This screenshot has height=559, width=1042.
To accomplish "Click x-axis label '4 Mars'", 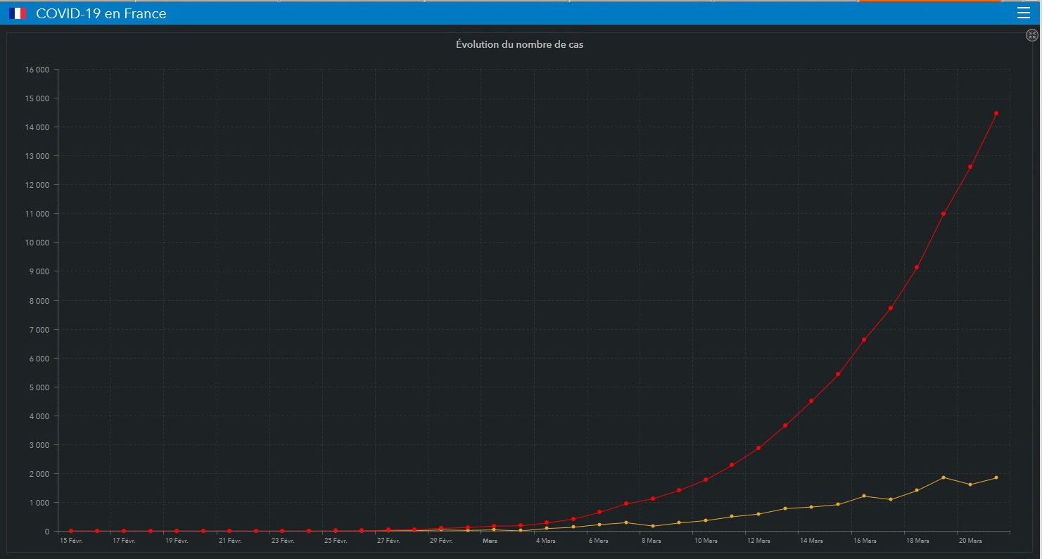I will [546, 541].
